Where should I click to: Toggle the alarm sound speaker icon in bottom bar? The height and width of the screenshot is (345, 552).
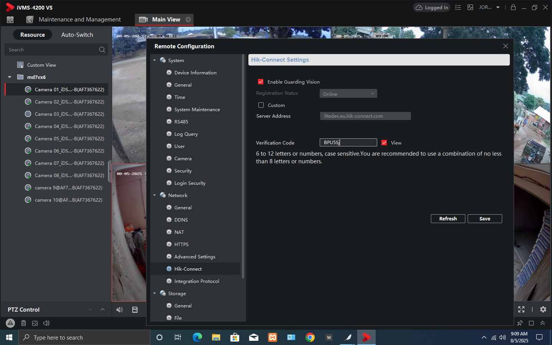(46, 323)
